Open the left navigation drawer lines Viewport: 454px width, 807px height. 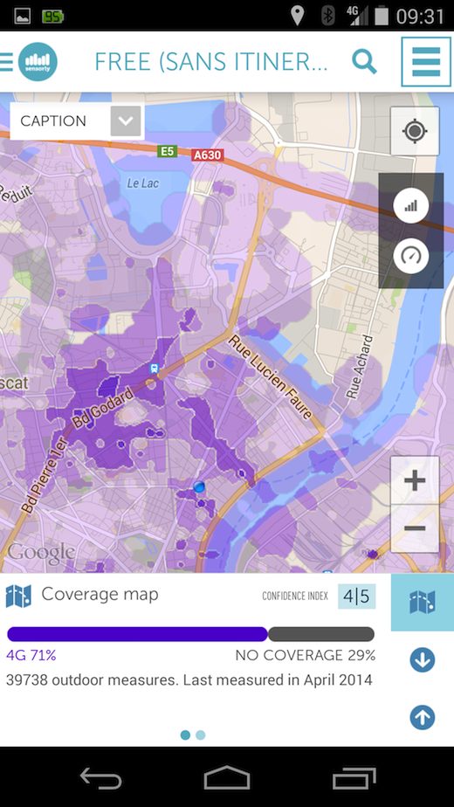pos(6,62)
